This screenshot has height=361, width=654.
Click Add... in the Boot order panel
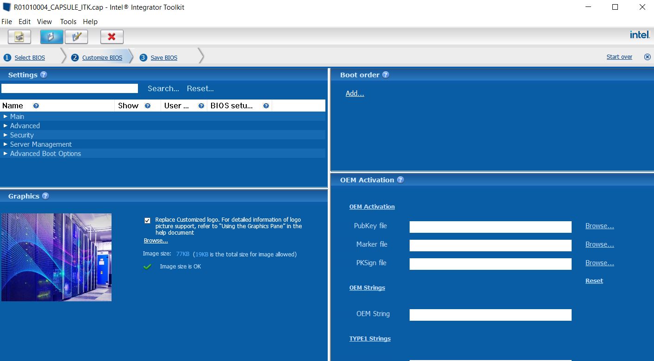[355, 93]
